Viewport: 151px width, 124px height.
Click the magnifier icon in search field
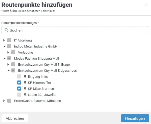7,30
